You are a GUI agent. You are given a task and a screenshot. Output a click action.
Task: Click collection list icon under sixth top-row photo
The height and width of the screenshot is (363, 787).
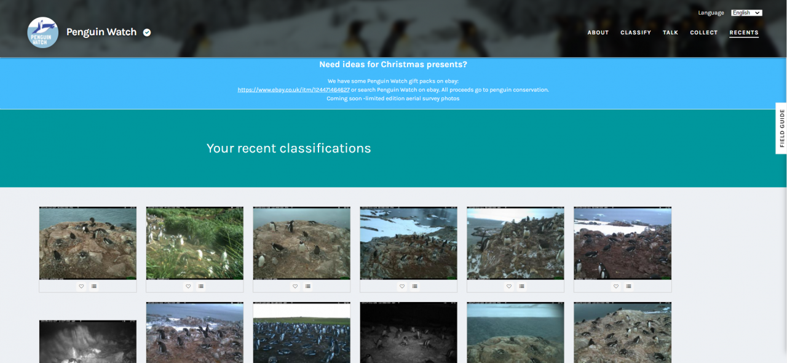[x=629, y=286]
